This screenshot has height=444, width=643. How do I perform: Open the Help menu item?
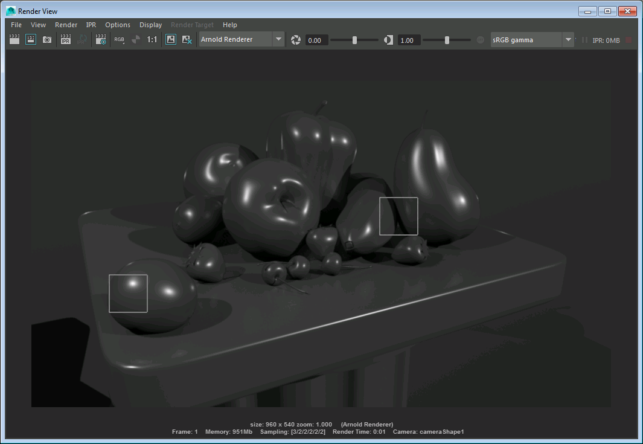230,25
